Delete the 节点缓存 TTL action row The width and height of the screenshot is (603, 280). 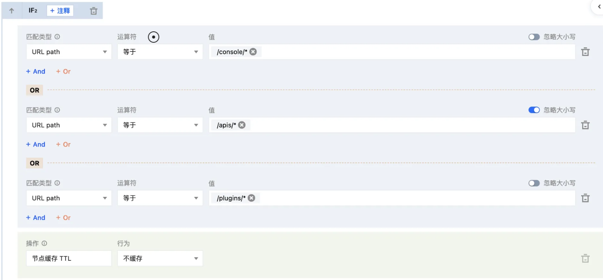pyautogui.click(x=585, y=258)
